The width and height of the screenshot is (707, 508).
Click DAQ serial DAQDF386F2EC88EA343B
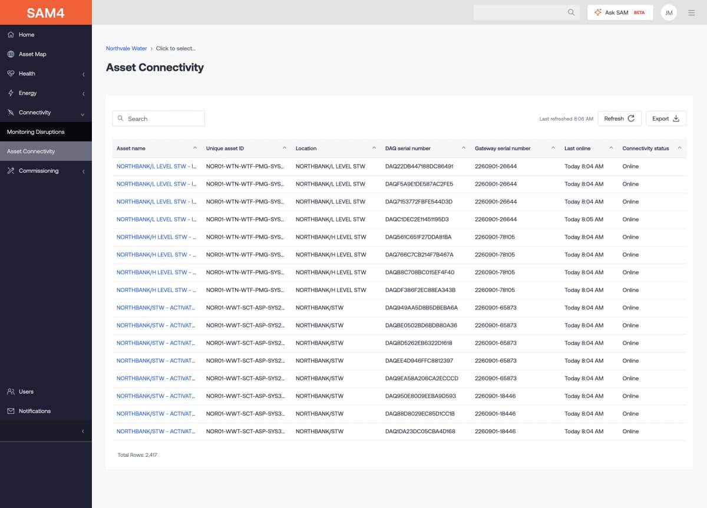pos(421,290)
